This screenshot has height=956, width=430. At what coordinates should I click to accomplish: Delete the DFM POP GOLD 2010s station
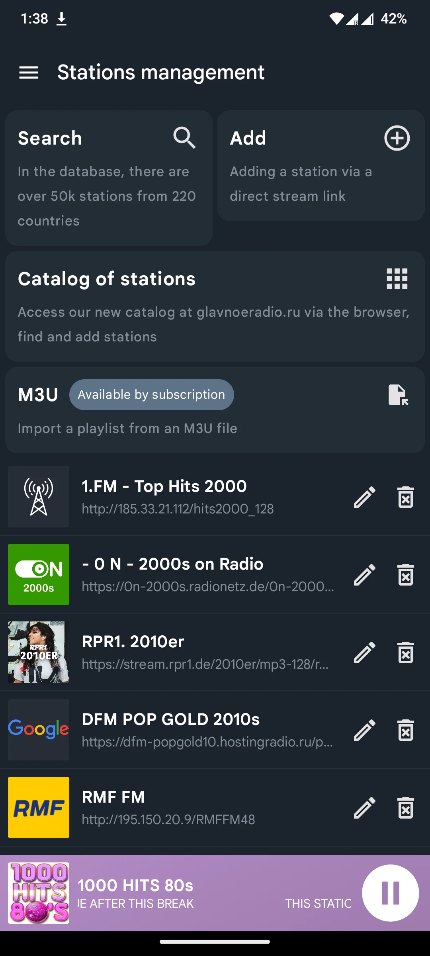click(406, 730)
